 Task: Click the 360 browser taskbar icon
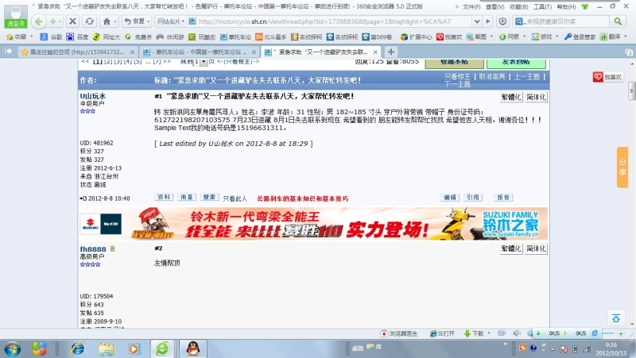161,348
